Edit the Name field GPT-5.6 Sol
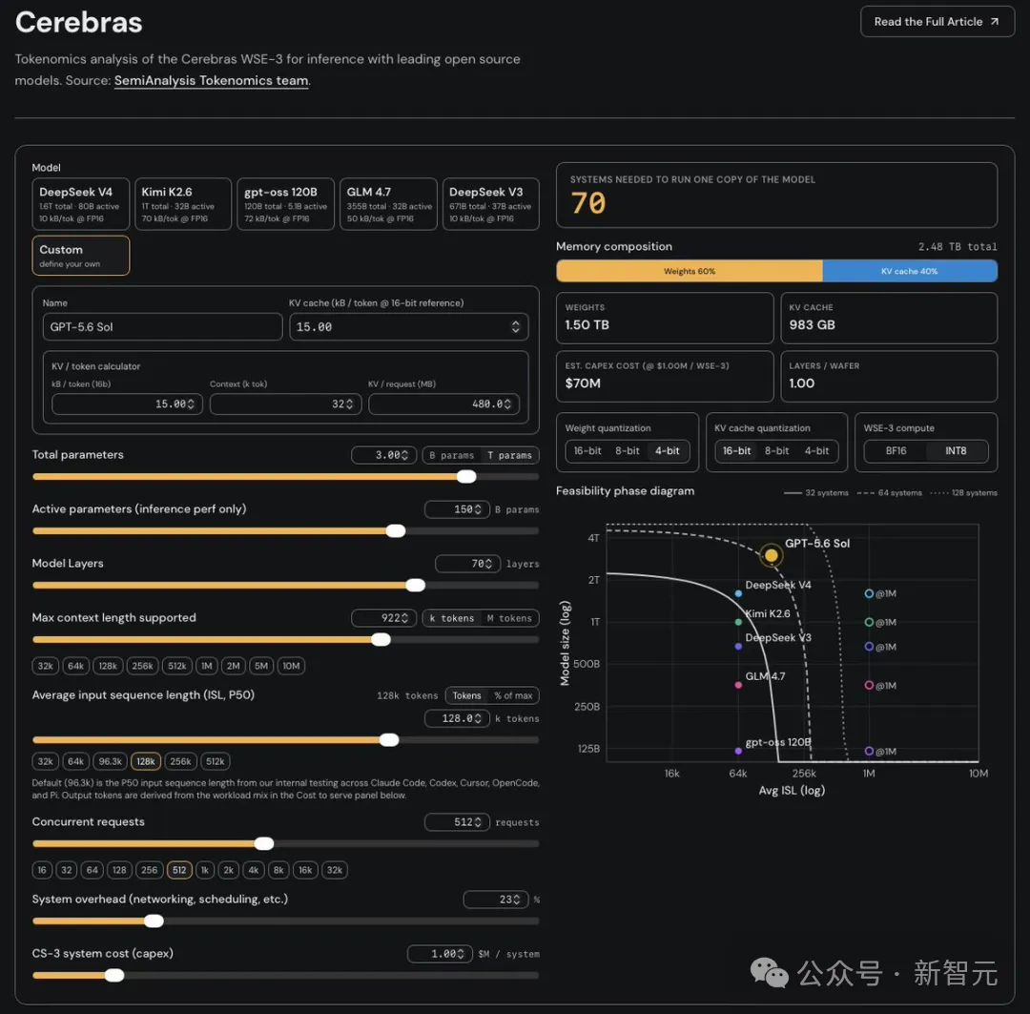The width and height of the screenshot is (1030, 1014). 162,326
